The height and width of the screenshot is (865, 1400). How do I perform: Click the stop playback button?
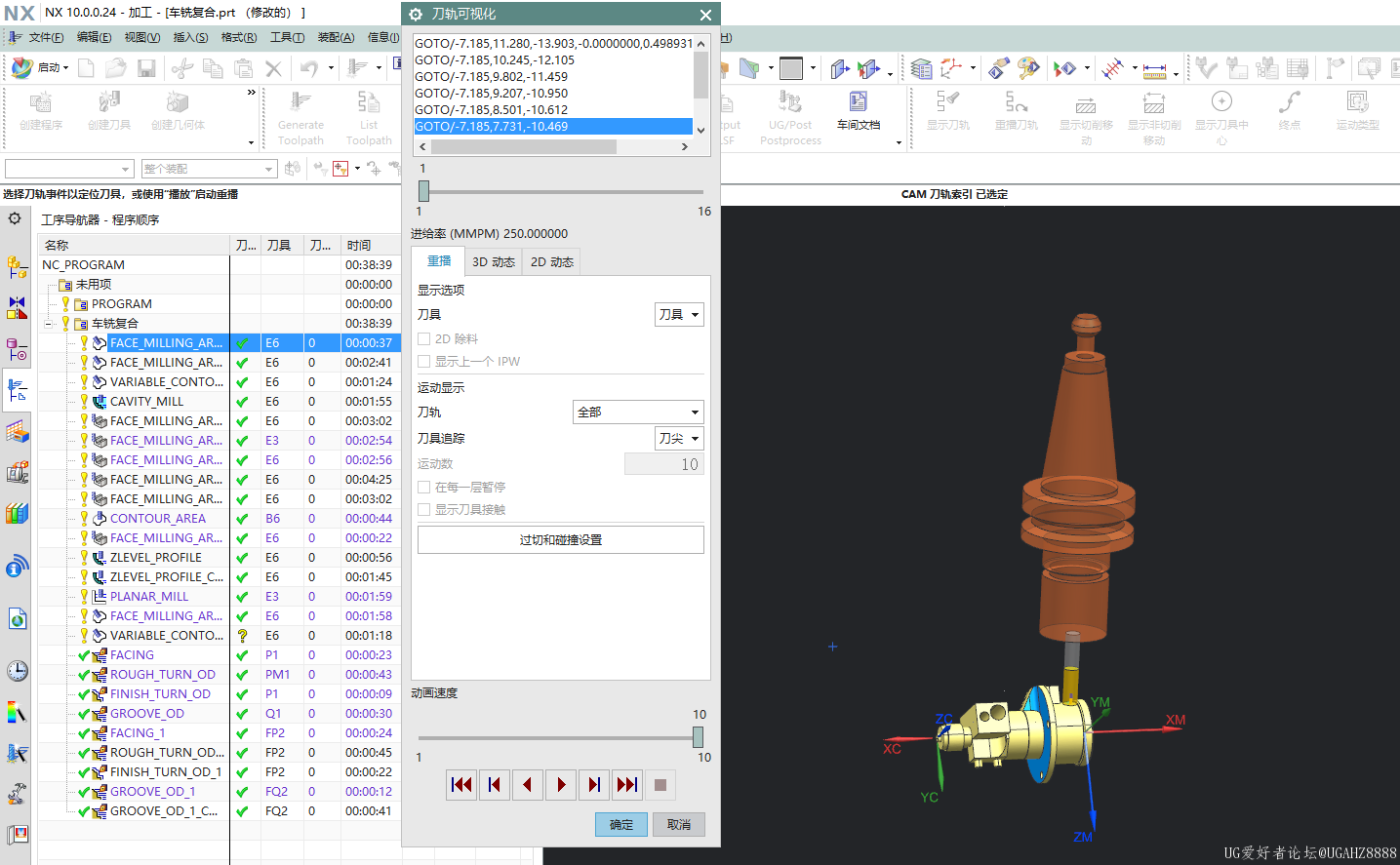(x=660, y=784)
